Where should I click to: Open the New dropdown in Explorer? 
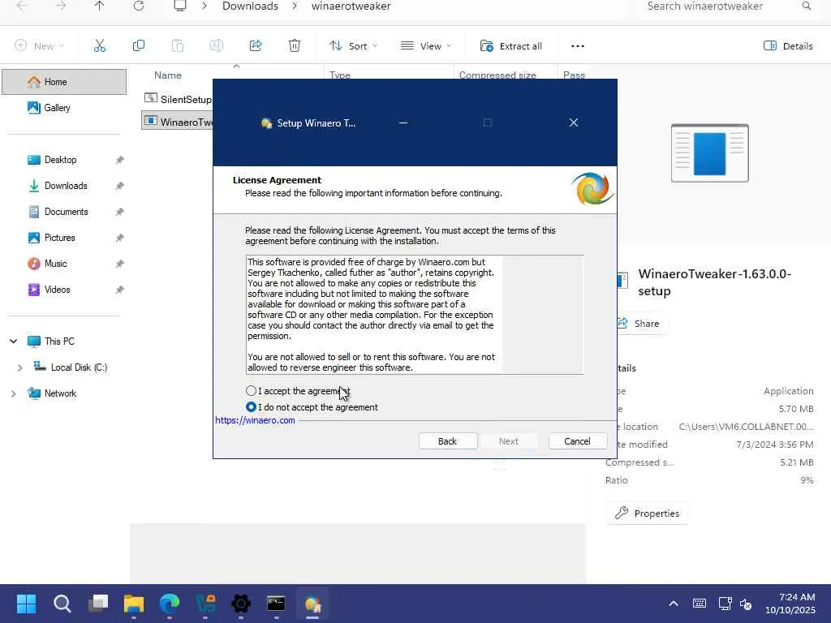39,46
